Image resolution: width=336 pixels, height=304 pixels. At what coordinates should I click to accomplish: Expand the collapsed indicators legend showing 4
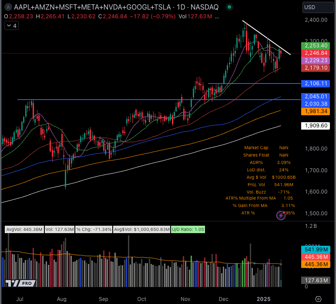point(12,26)
